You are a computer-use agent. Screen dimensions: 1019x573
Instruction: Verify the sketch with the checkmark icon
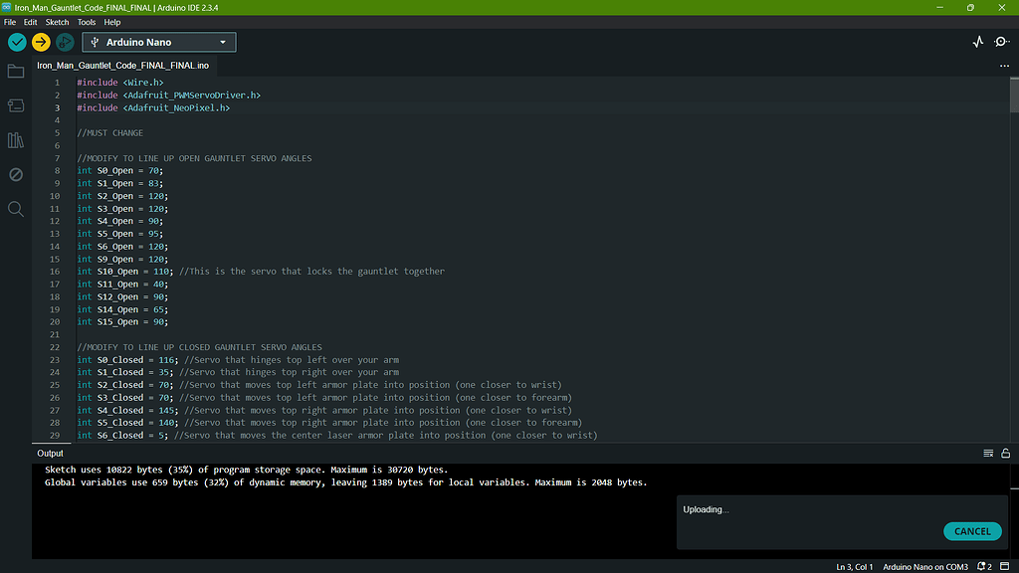tap(16, 42)
